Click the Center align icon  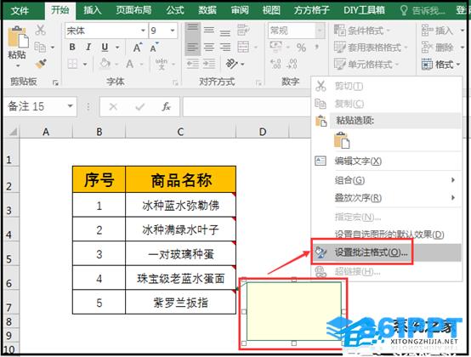[x=209, y=47]
